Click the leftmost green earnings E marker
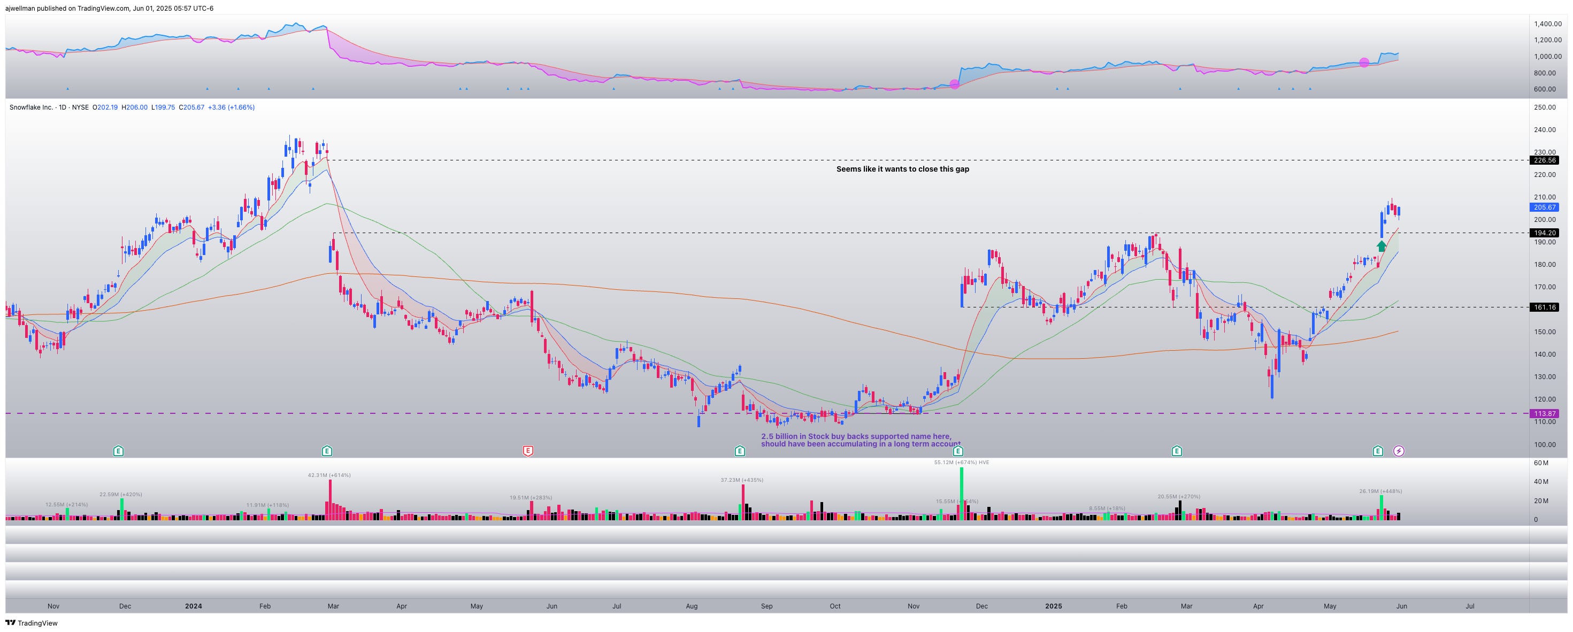Screen dimensions: 1573x632 tap(118, 451)
